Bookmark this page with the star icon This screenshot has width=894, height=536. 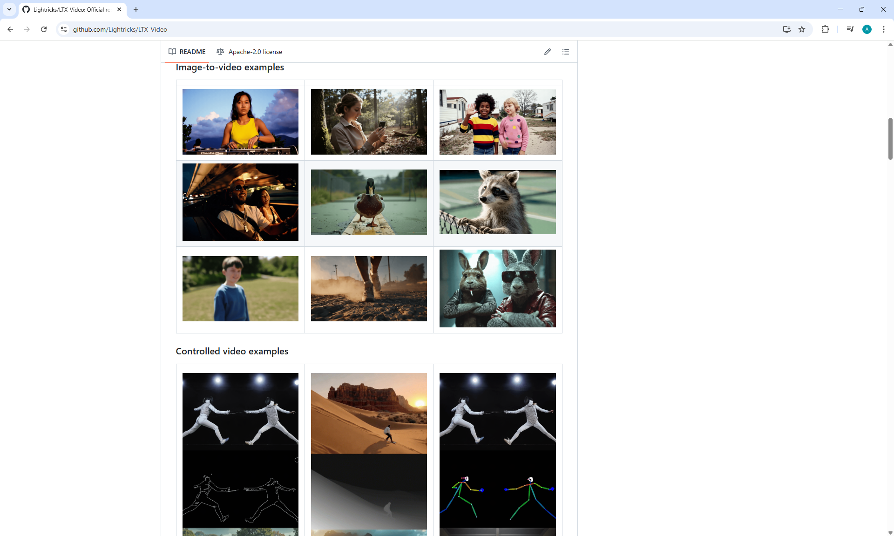click(x=802, y=29)
